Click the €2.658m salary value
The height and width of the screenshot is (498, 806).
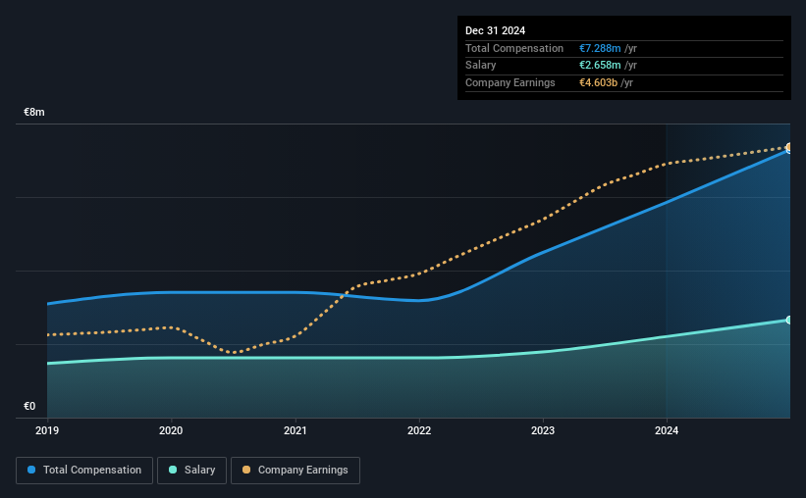(x=600, y=66)
